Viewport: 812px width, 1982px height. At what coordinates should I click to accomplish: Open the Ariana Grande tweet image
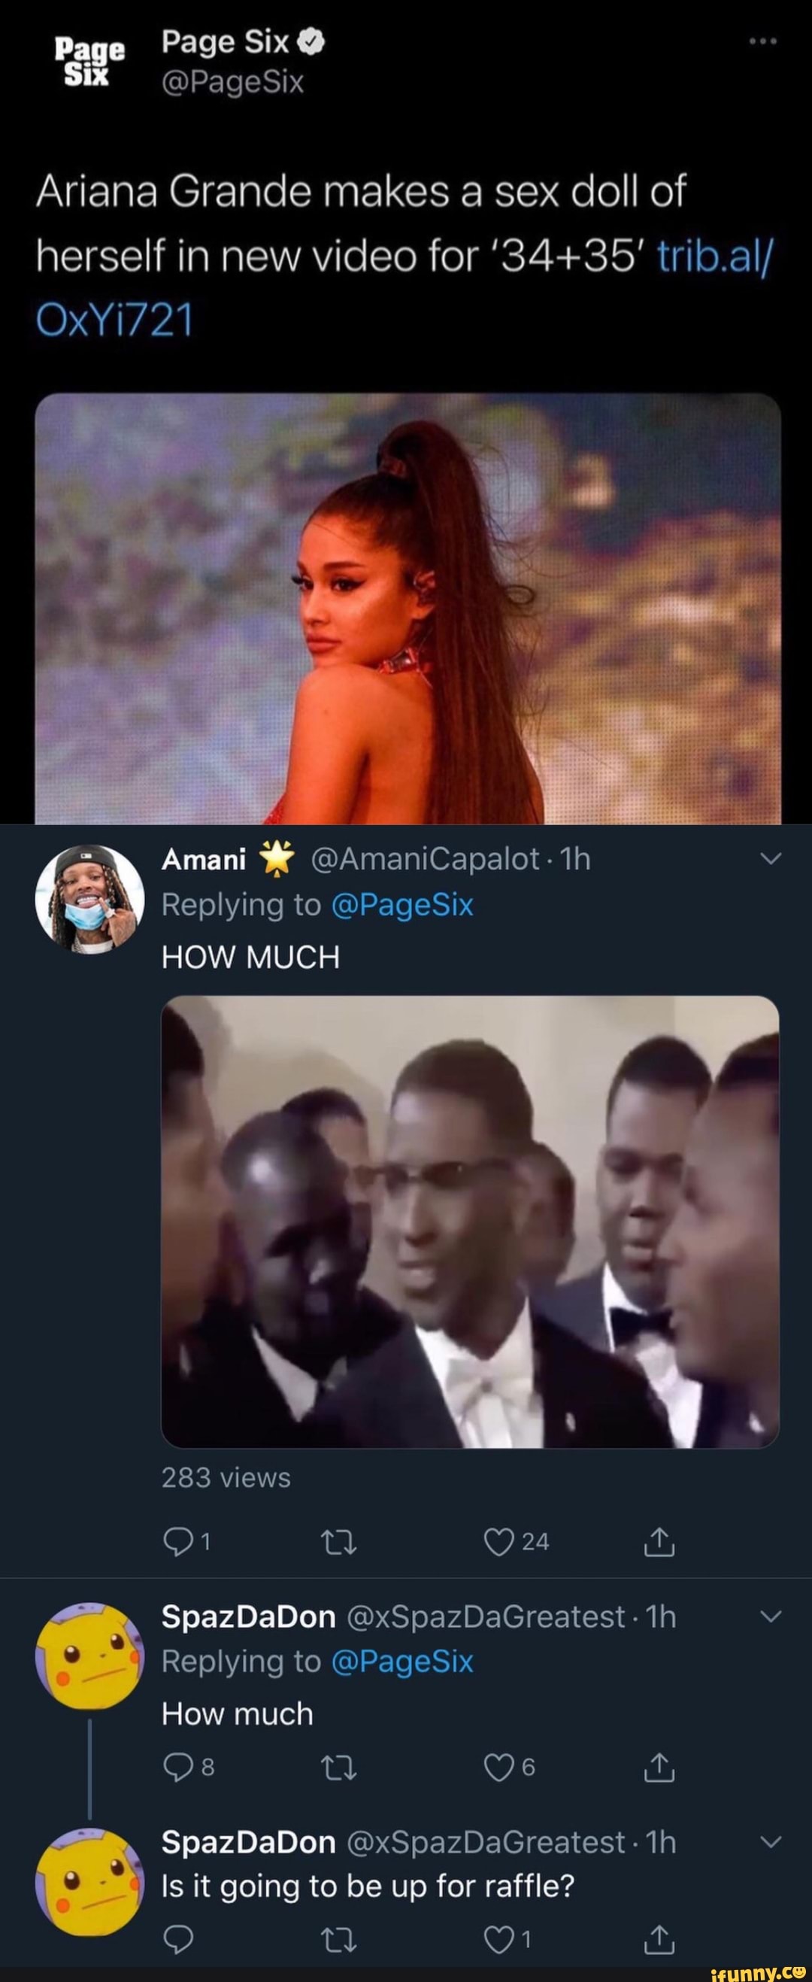click(x=408, y=608)
